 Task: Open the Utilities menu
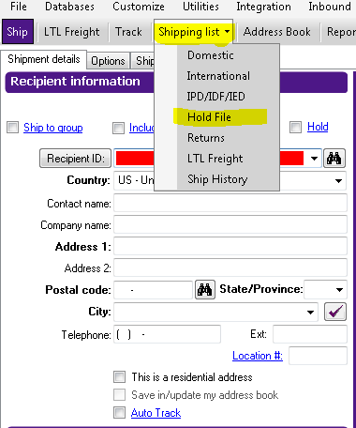(x=200, y=7)
